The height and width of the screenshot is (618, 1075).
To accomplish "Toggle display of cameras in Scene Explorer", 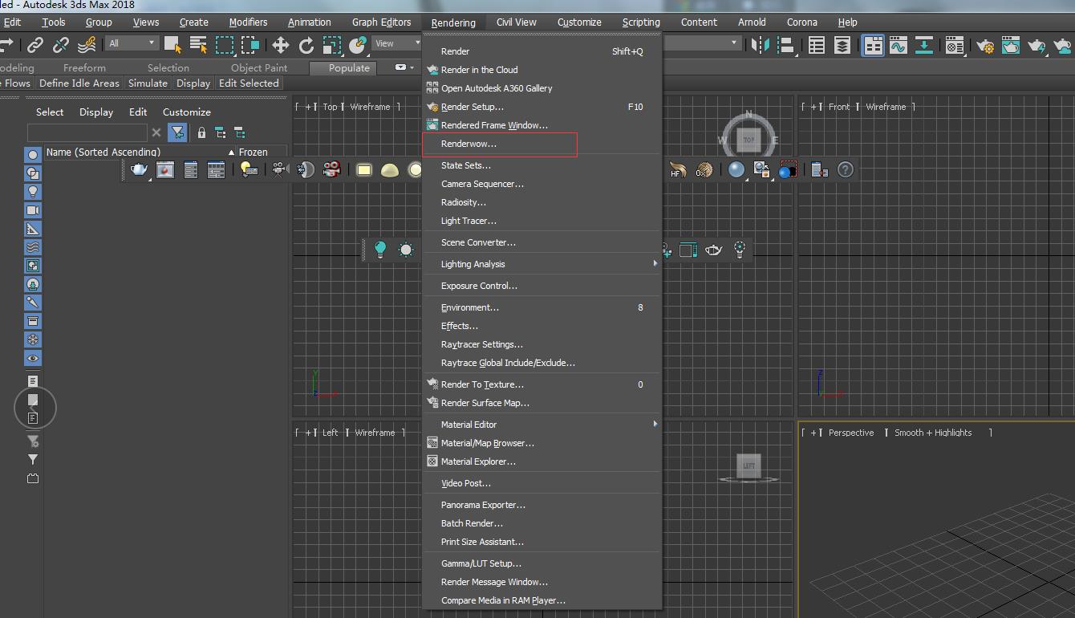I will point(32,210).
